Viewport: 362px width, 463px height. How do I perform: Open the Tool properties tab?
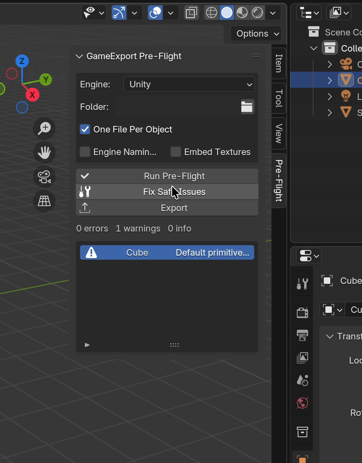(x=302, y=283)
